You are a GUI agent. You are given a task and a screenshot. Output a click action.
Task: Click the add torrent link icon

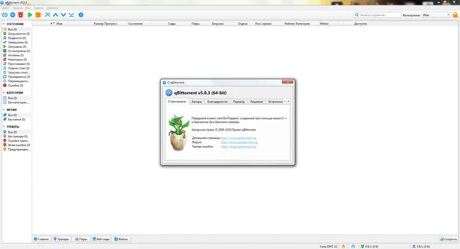(5, 15)
